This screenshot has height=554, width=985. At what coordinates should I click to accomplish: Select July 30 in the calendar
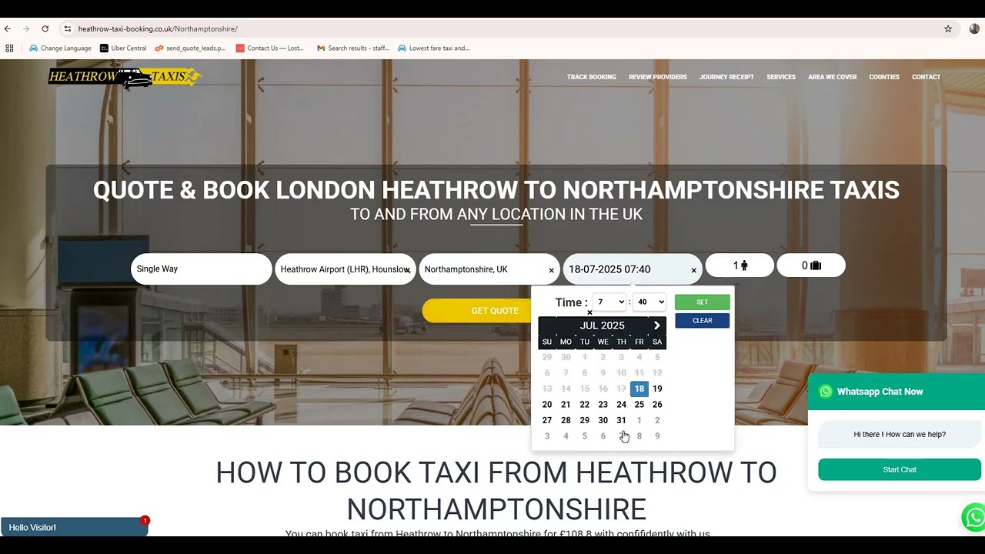tap(603, 420)
